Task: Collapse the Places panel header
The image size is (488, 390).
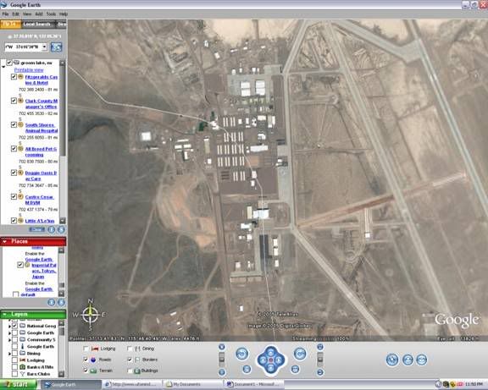Action: [5, 241]
